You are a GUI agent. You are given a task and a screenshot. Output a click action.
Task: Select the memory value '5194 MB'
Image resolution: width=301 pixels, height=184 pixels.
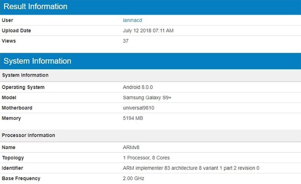point(133,118)
